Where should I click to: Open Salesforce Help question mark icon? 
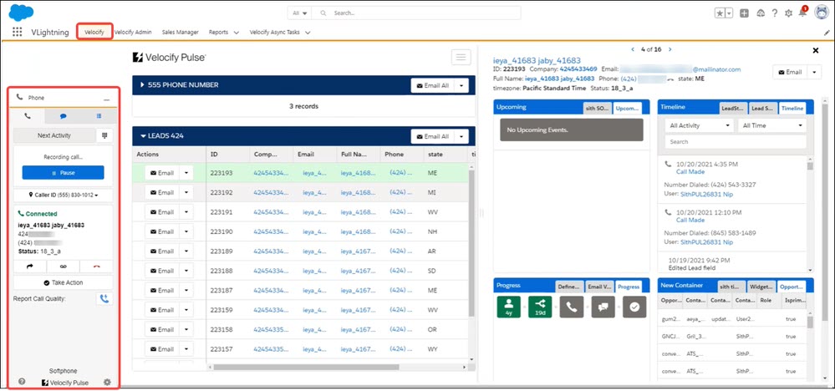click(774, 13)
